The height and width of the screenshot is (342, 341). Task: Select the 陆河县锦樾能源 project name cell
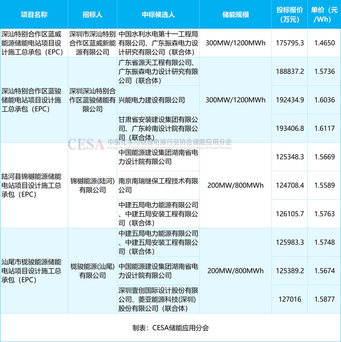pos(34,185)
